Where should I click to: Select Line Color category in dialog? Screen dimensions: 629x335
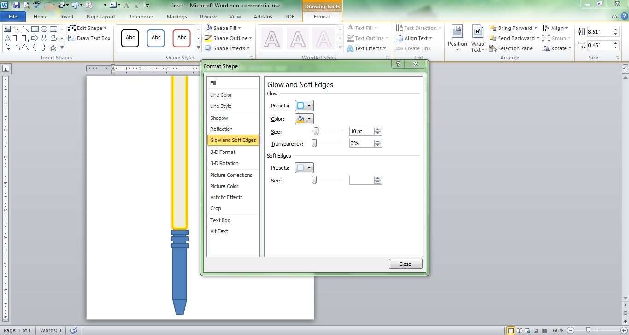point(233,95)
